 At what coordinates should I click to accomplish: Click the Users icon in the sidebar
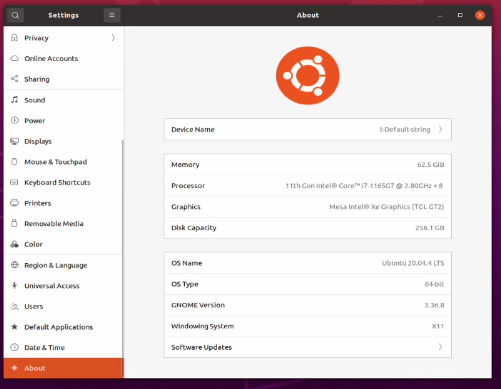point(14,306)
